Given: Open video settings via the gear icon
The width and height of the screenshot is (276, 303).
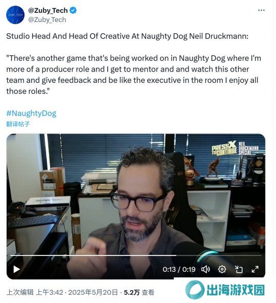Looking at the screenshot, I should 222,269.
